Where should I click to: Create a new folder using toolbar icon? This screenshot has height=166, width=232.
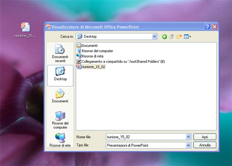coord(179,36)
